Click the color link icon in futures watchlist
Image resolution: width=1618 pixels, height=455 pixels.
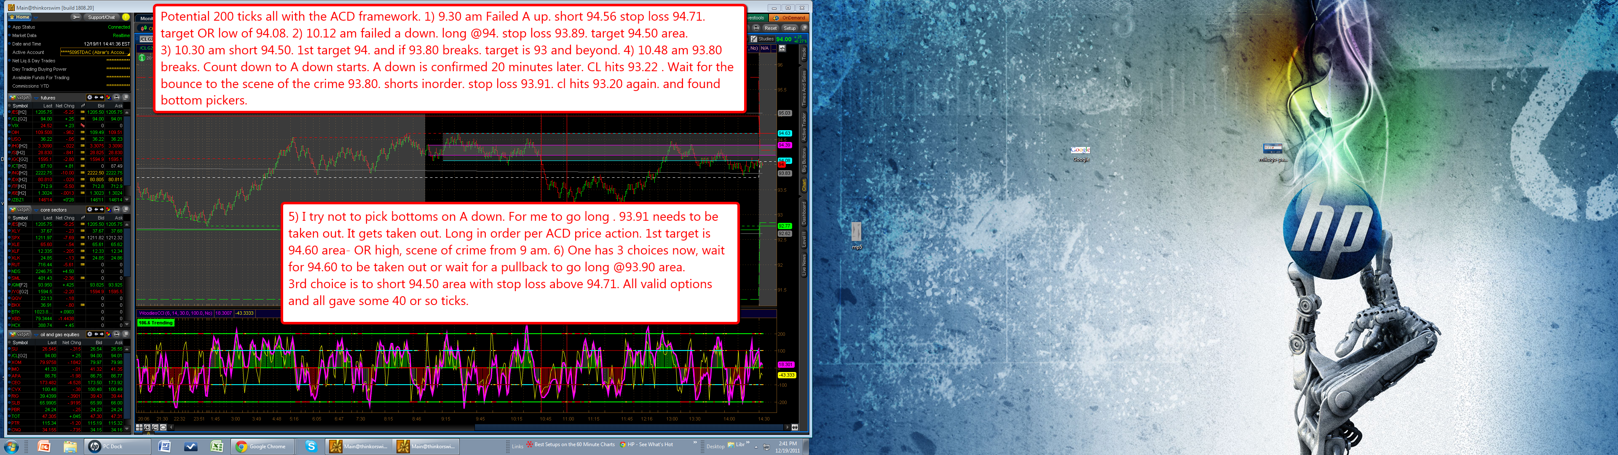108,97
